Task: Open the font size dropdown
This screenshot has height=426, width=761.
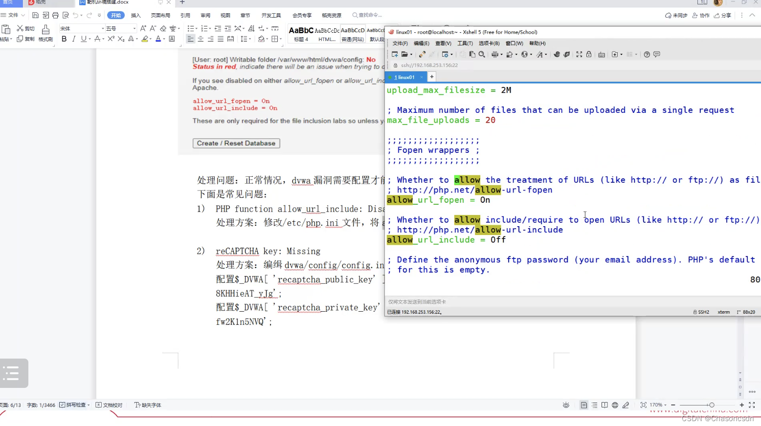Action: click(134, 29)
